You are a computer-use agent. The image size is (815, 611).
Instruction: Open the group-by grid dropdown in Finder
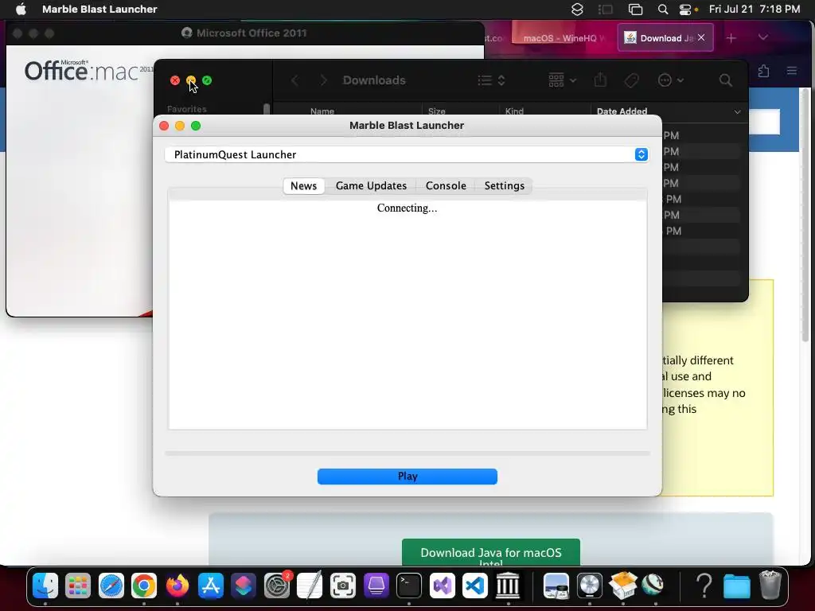(562, 80)
